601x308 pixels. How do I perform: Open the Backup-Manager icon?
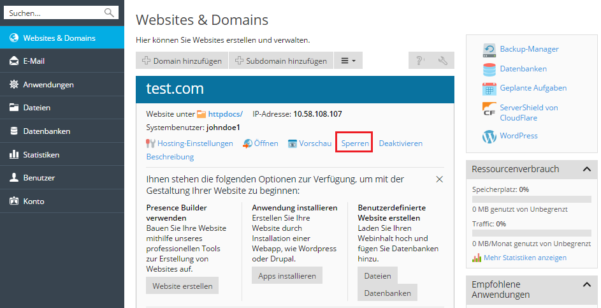coord(489,49)
